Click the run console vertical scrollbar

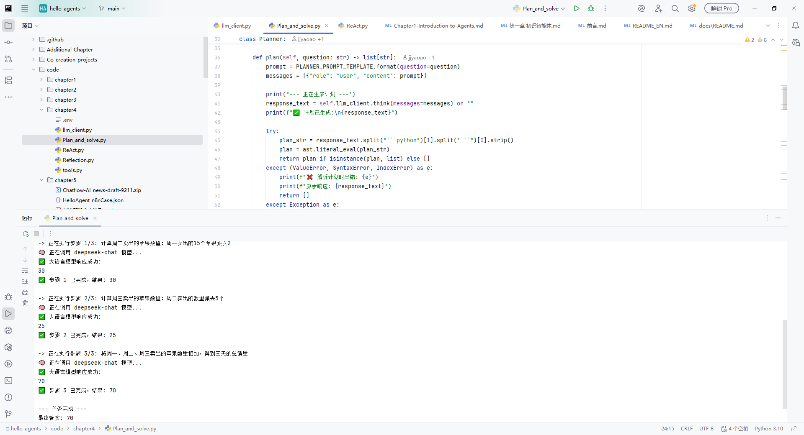click(x=784, y=364)
